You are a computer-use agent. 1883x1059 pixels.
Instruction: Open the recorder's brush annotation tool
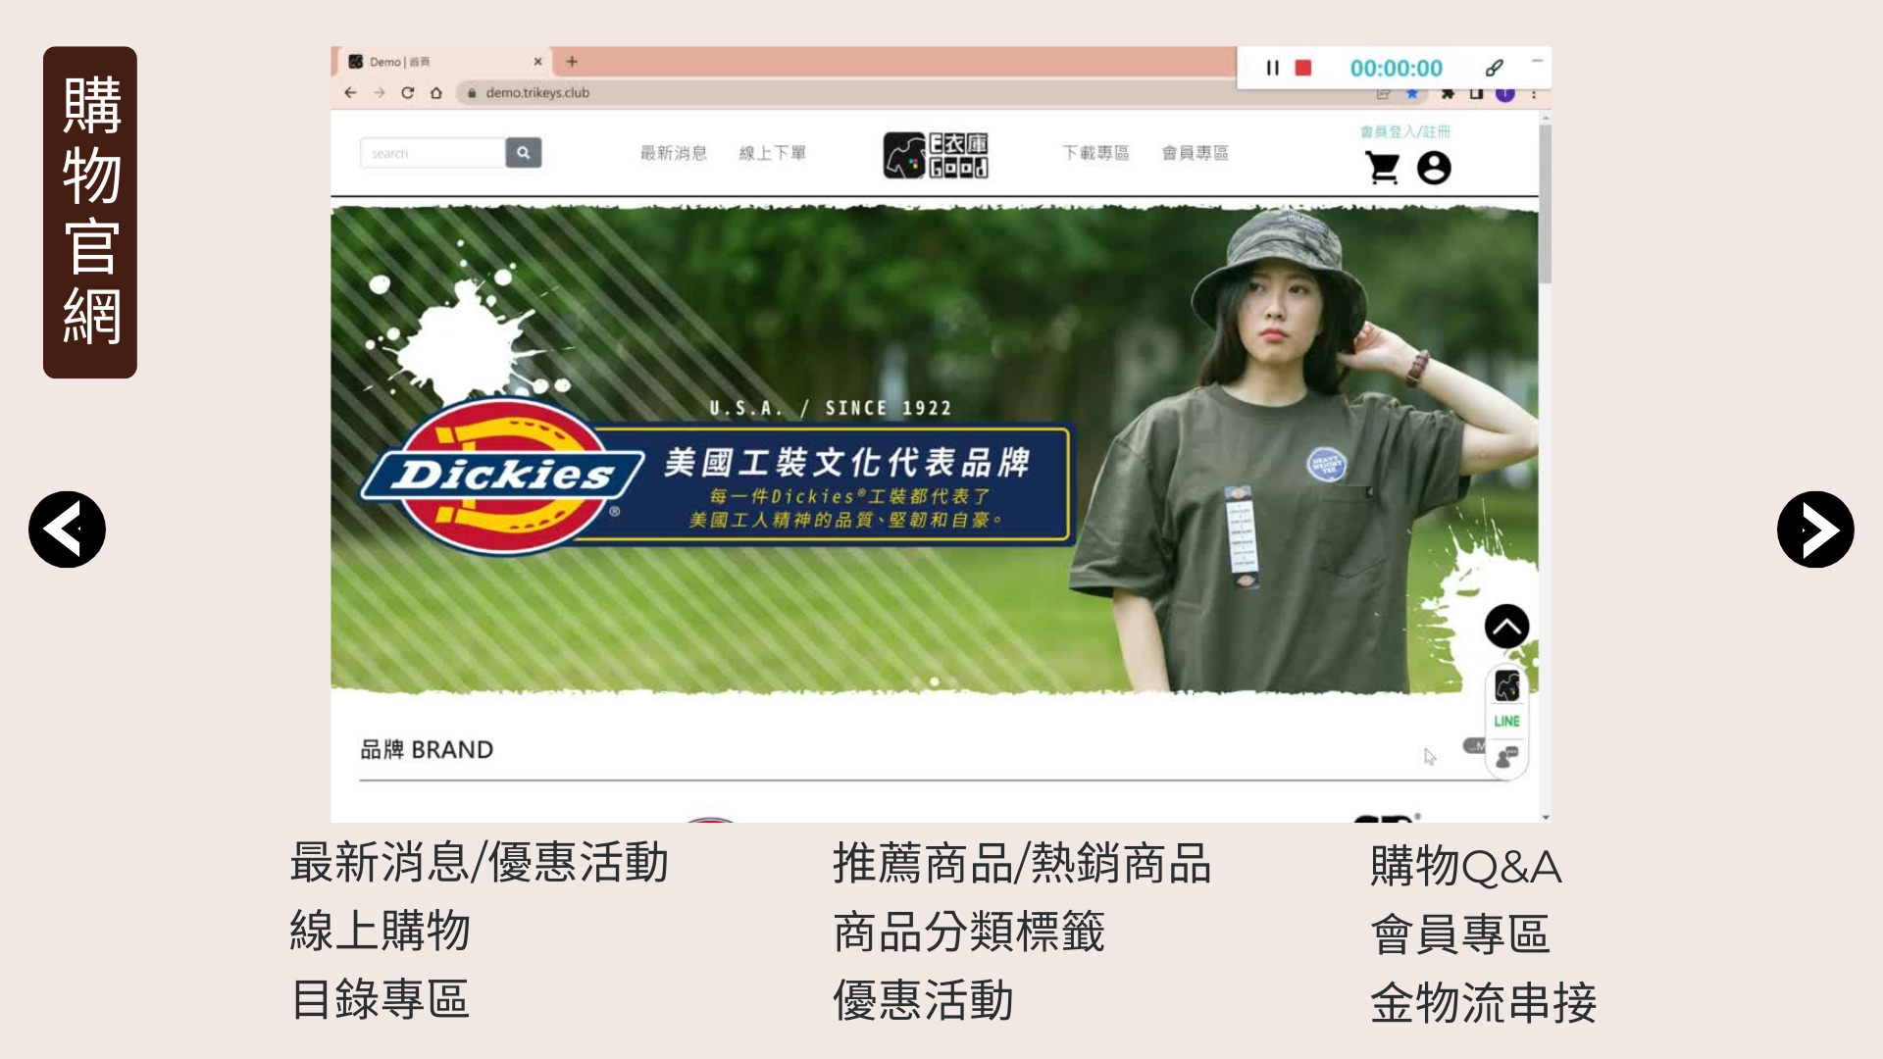[1494, 68]
